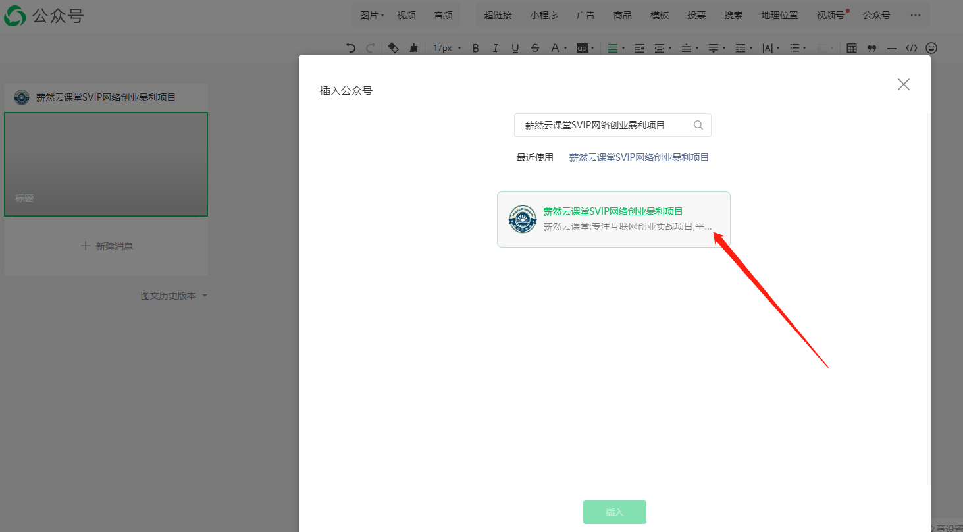Select the 薪然云课堂SVIP search result card
Screen dimensions: 963x532
point(613,219)
